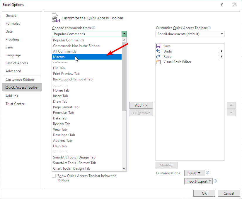
Task: Close the Excel Options dialog
Action: click(x=235, y=4)
